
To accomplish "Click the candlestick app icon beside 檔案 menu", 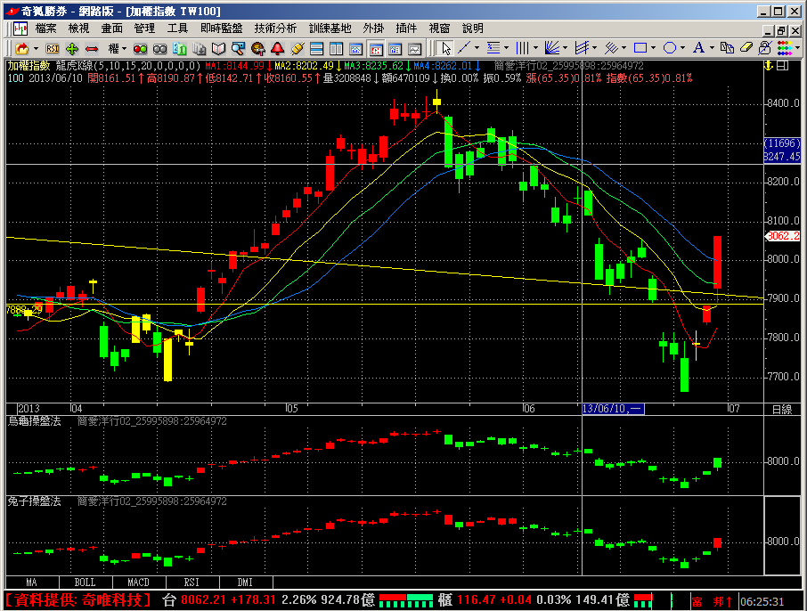I will [20, 29].
